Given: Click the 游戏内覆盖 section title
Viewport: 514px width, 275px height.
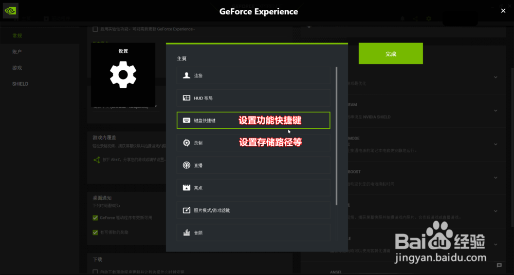Looking at the screenshot, I should [x=104, y=137].
